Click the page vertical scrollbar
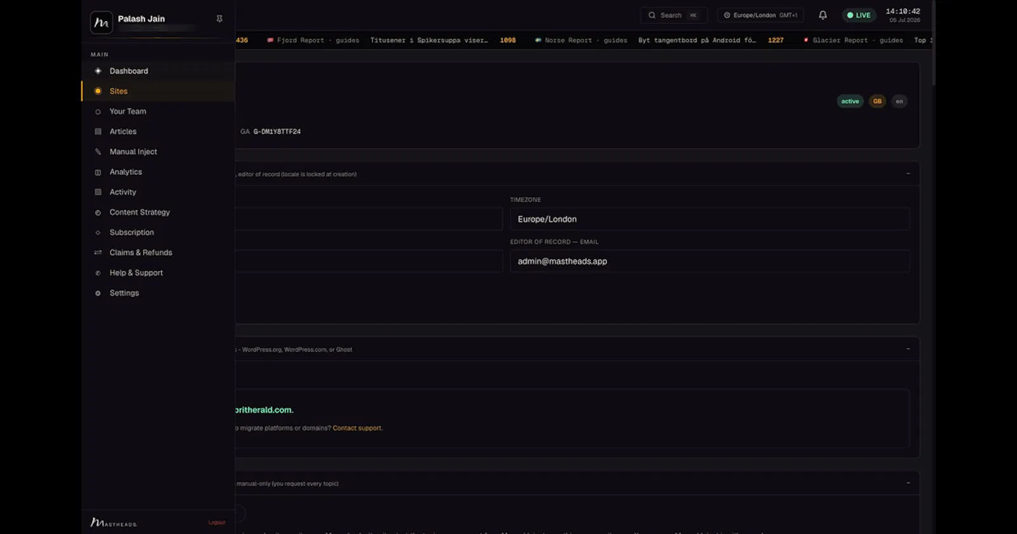Viewport: 1017px width, 534px height. [933, 43]
